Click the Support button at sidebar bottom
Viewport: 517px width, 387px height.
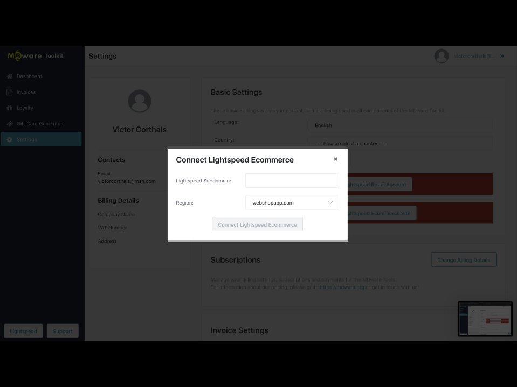tap(63, 331)
